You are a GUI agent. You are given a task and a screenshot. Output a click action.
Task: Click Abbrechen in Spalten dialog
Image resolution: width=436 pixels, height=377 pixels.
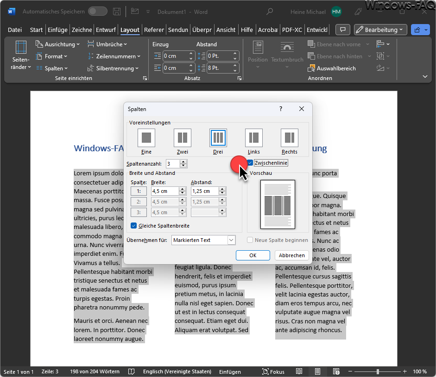click(x=292, y=255)
